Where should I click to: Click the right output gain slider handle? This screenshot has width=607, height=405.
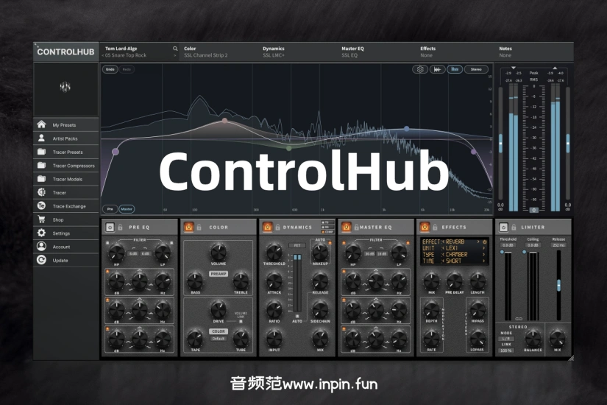coord(568,144)
